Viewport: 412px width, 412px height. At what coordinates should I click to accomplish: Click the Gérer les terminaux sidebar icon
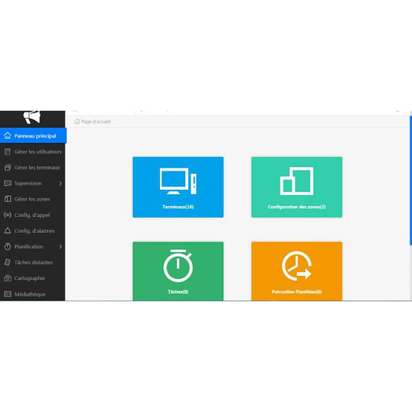pos(7,167)
